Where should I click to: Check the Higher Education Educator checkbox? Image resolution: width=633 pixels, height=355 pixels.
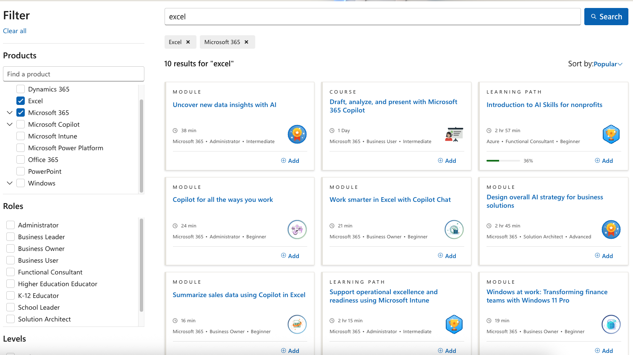(x=10, y=284)
